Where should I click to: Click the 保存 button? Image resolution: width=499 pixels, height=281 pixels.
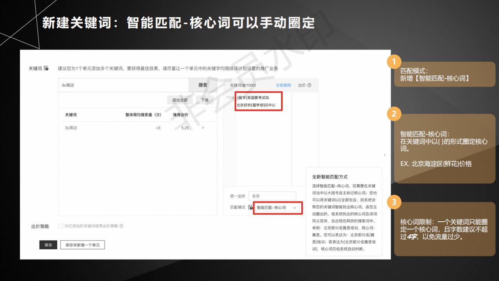click(x=48, y=245)
